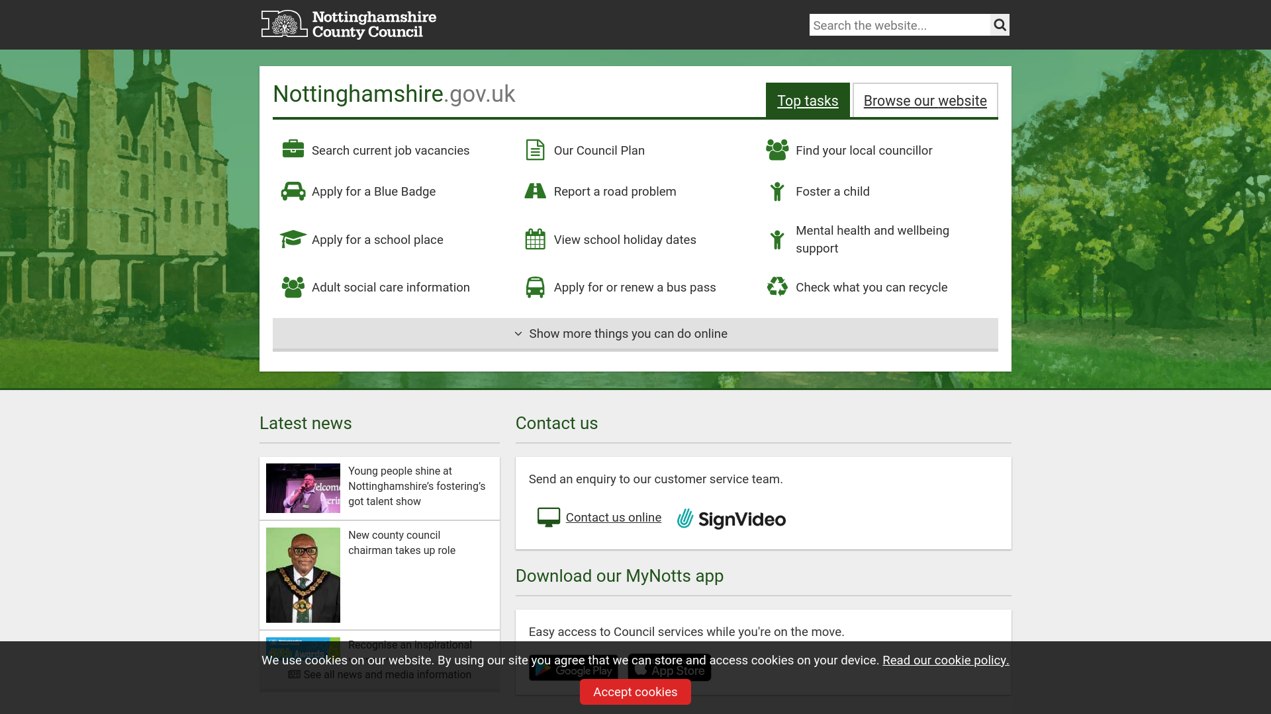Viewport: 1271px width, 714px height.
Task: Click the Google Play store badge
Action: tap(573, 669)
